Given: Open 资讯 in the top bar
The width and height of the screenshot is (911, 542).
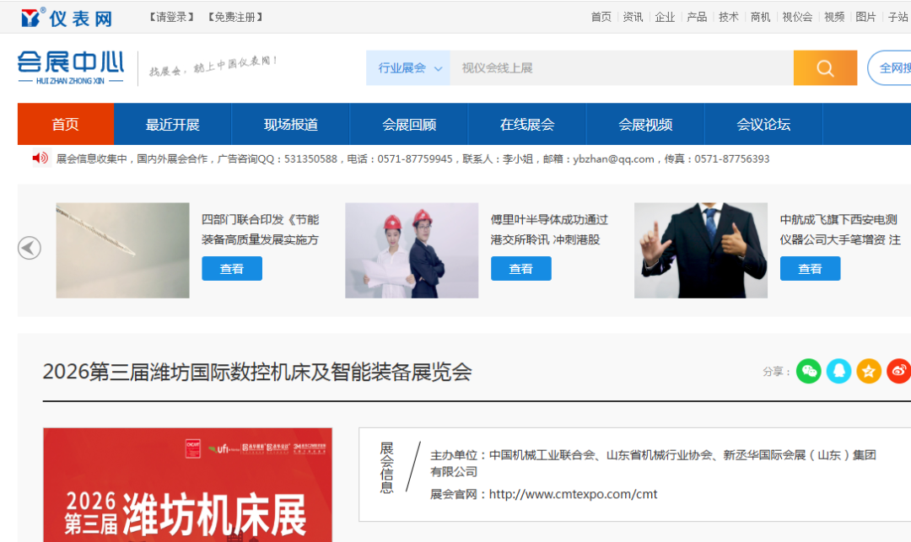Looking at the screenshot, I should click(x=633, y=18).
